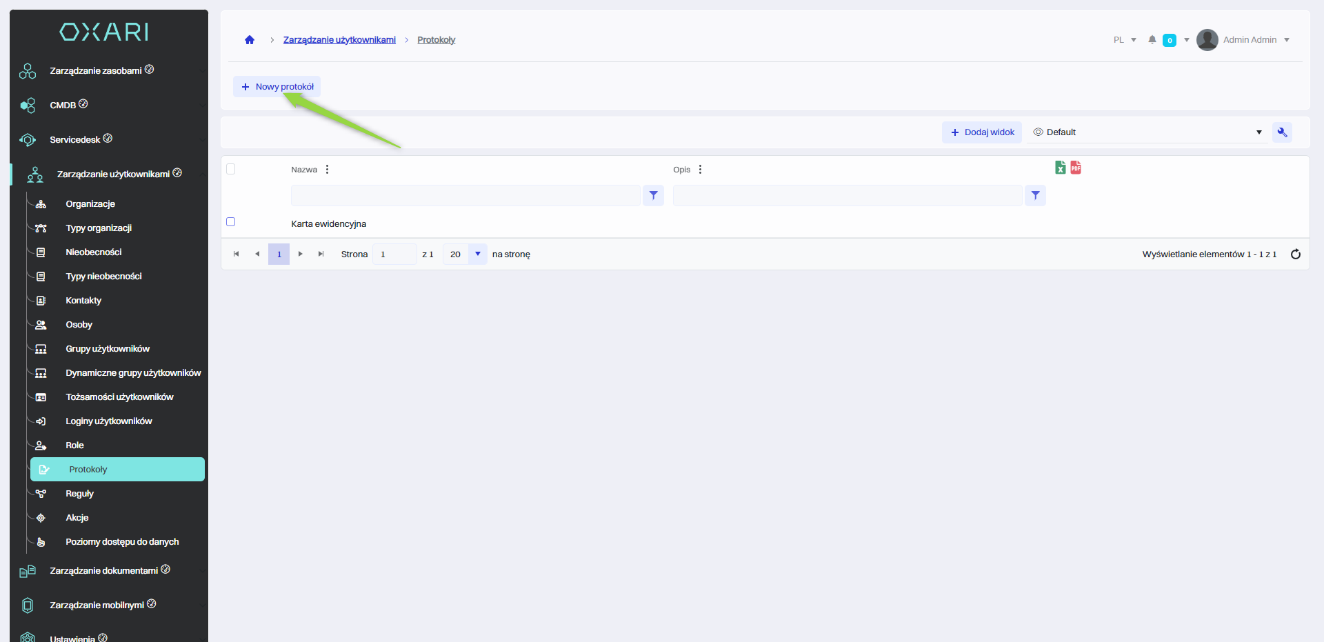
Task: Open the Default view dropdown
Action: coord(1147,132)
